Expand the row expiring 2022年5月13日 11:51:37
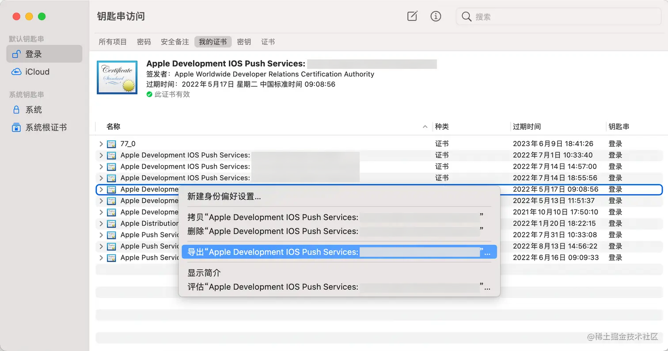This screenshot has height=351, width=668. pos(101,201)
